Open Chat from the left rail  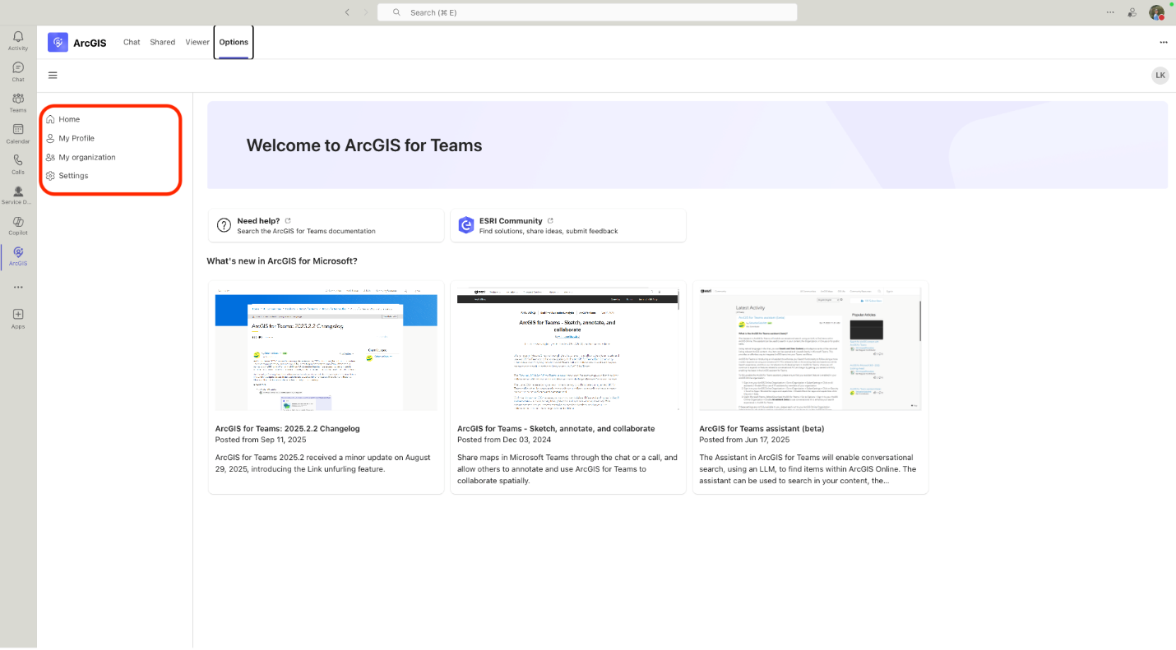tap(17, 69)
